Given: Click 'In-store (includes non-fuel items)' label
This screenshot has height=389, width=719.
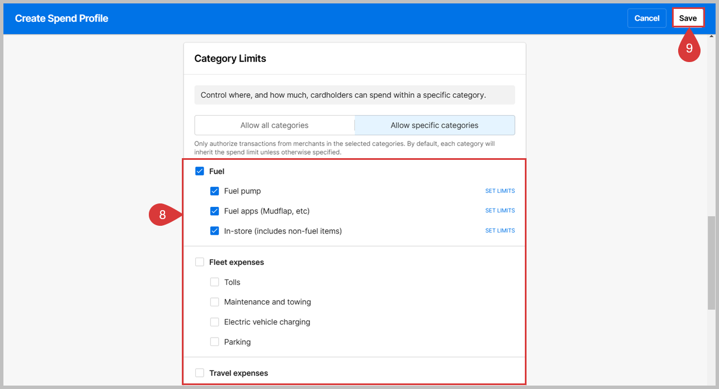Looking at the screenshot, I should (x=283, y=231).
